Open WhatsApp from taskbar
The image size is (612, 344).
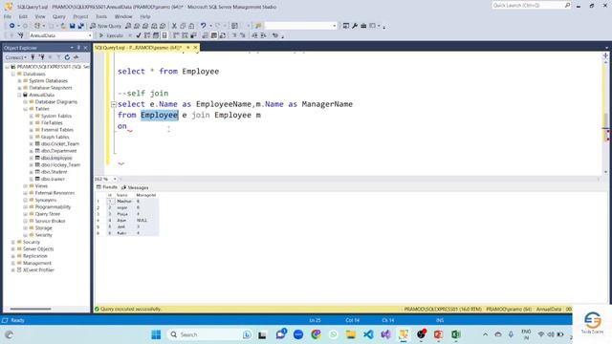tap(333, 334)
